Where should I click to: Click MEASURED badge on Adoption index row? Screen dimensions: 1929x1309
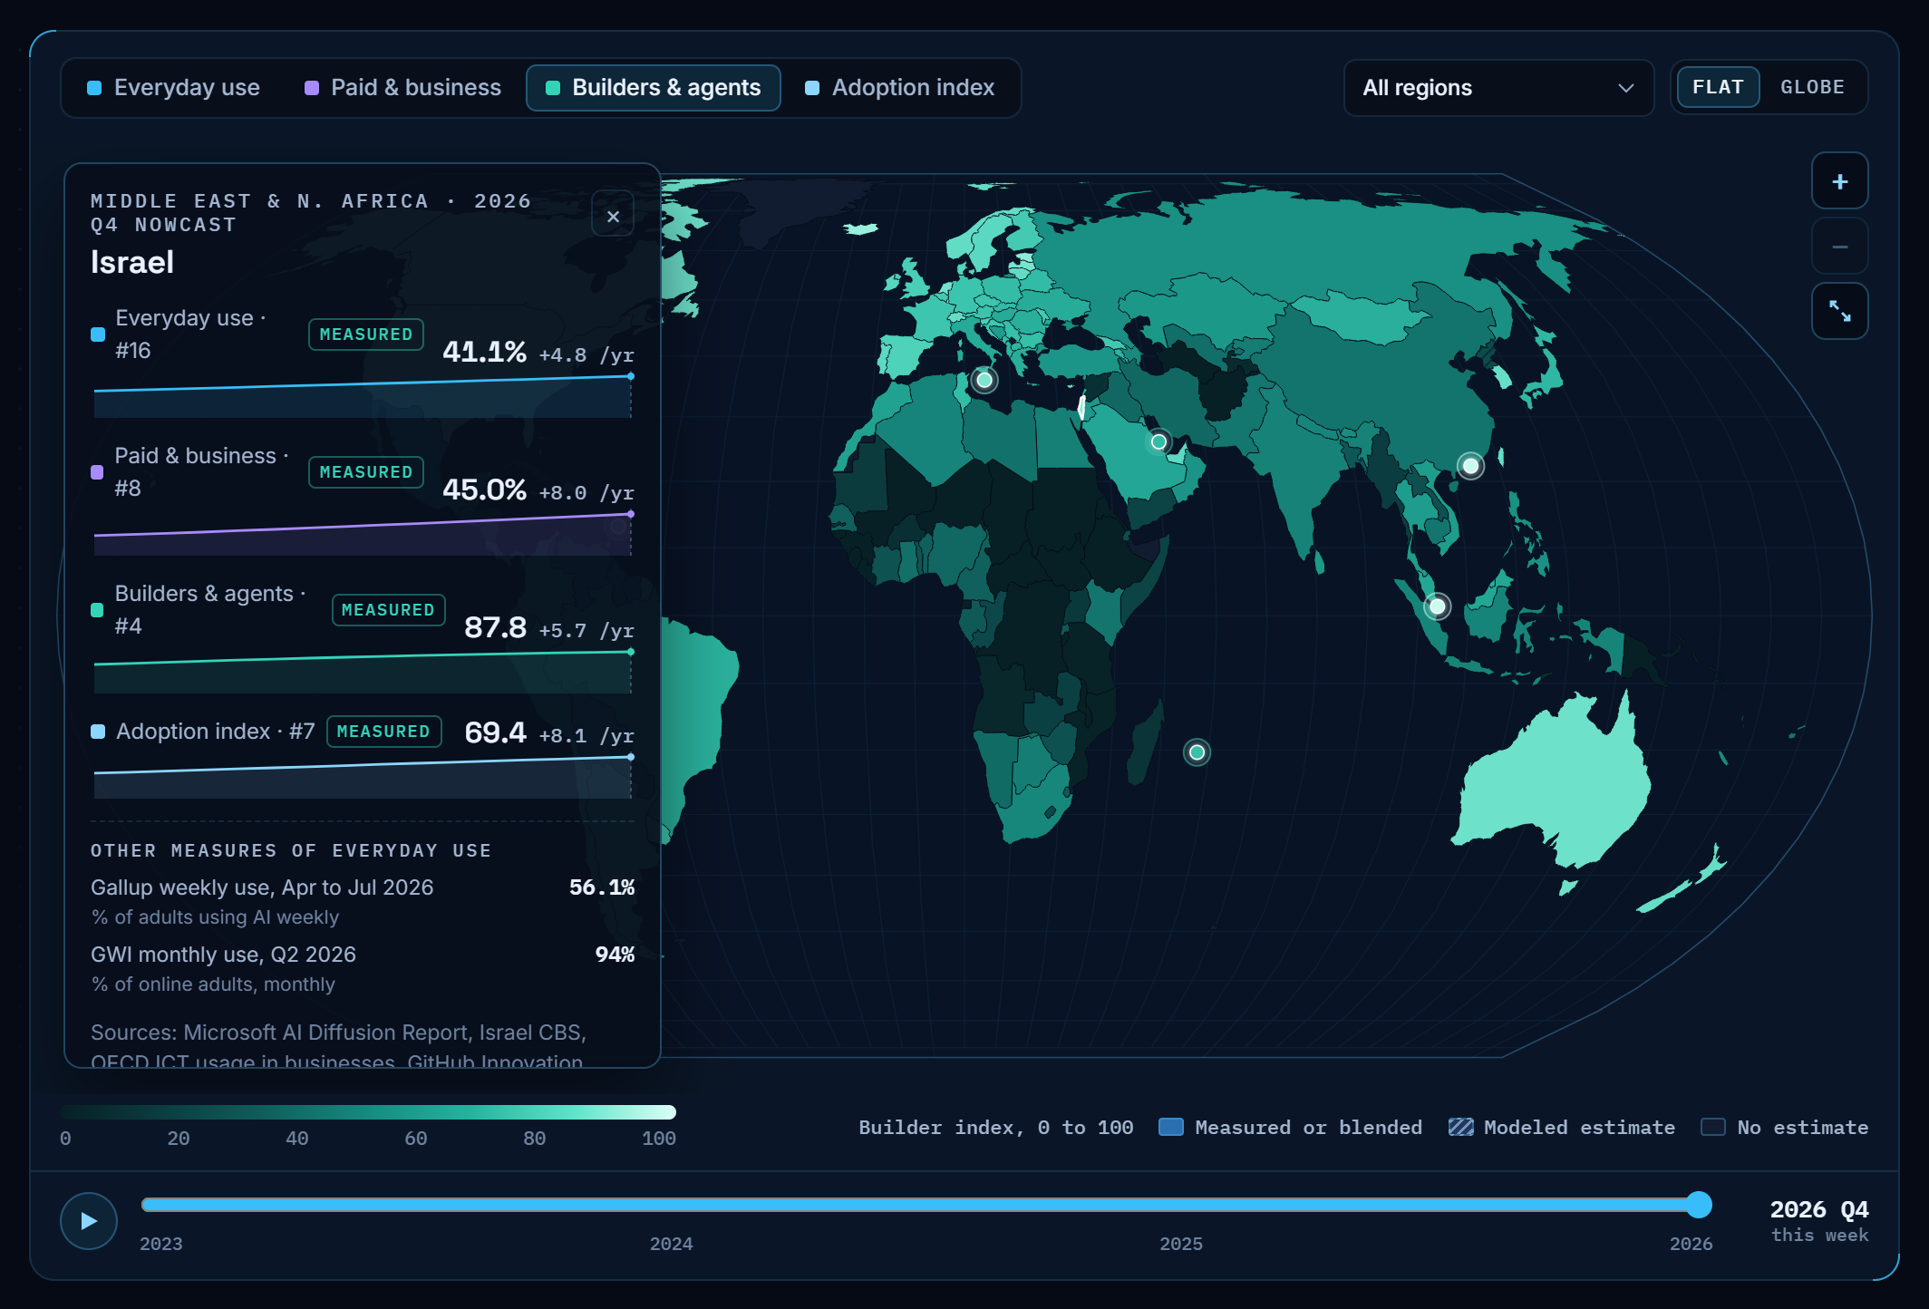[x=383, y=732]
